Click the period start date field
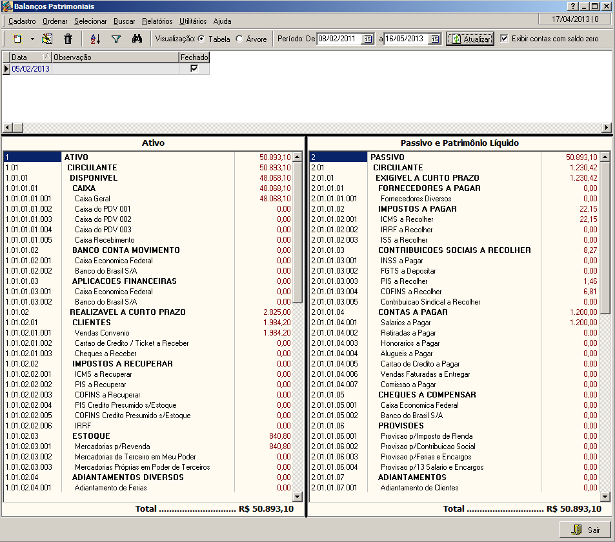This screenshot has height=542, width=615. [x=339, y=39]
